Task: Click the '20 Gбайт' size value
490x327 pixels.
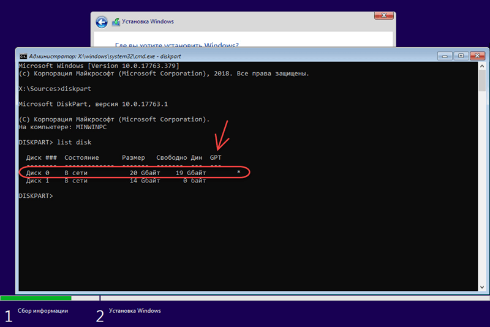Action: [145, 173]
